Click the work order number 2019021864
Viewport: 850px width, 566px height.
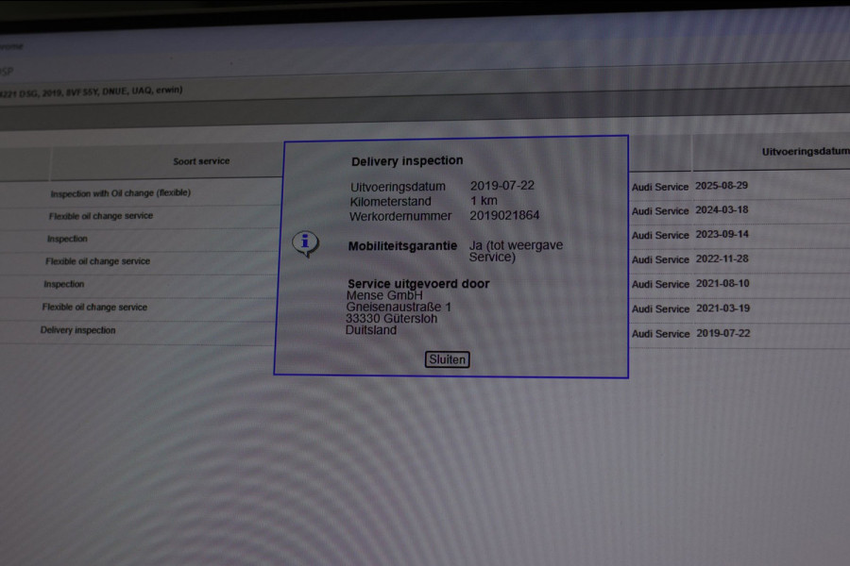point(504,216)
